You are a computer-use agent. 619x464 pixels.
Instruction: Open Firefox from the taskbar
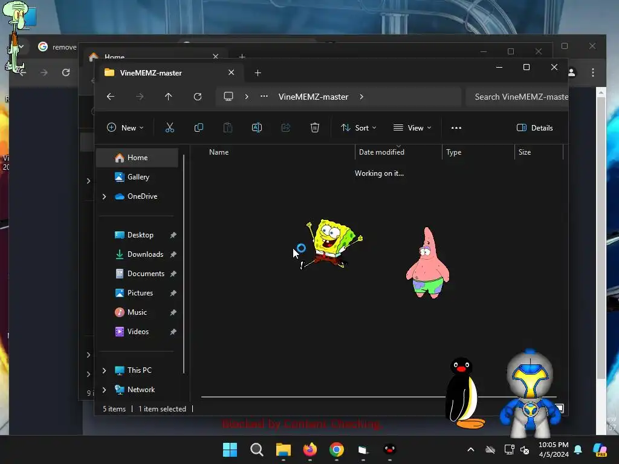(x=310, y=449)
